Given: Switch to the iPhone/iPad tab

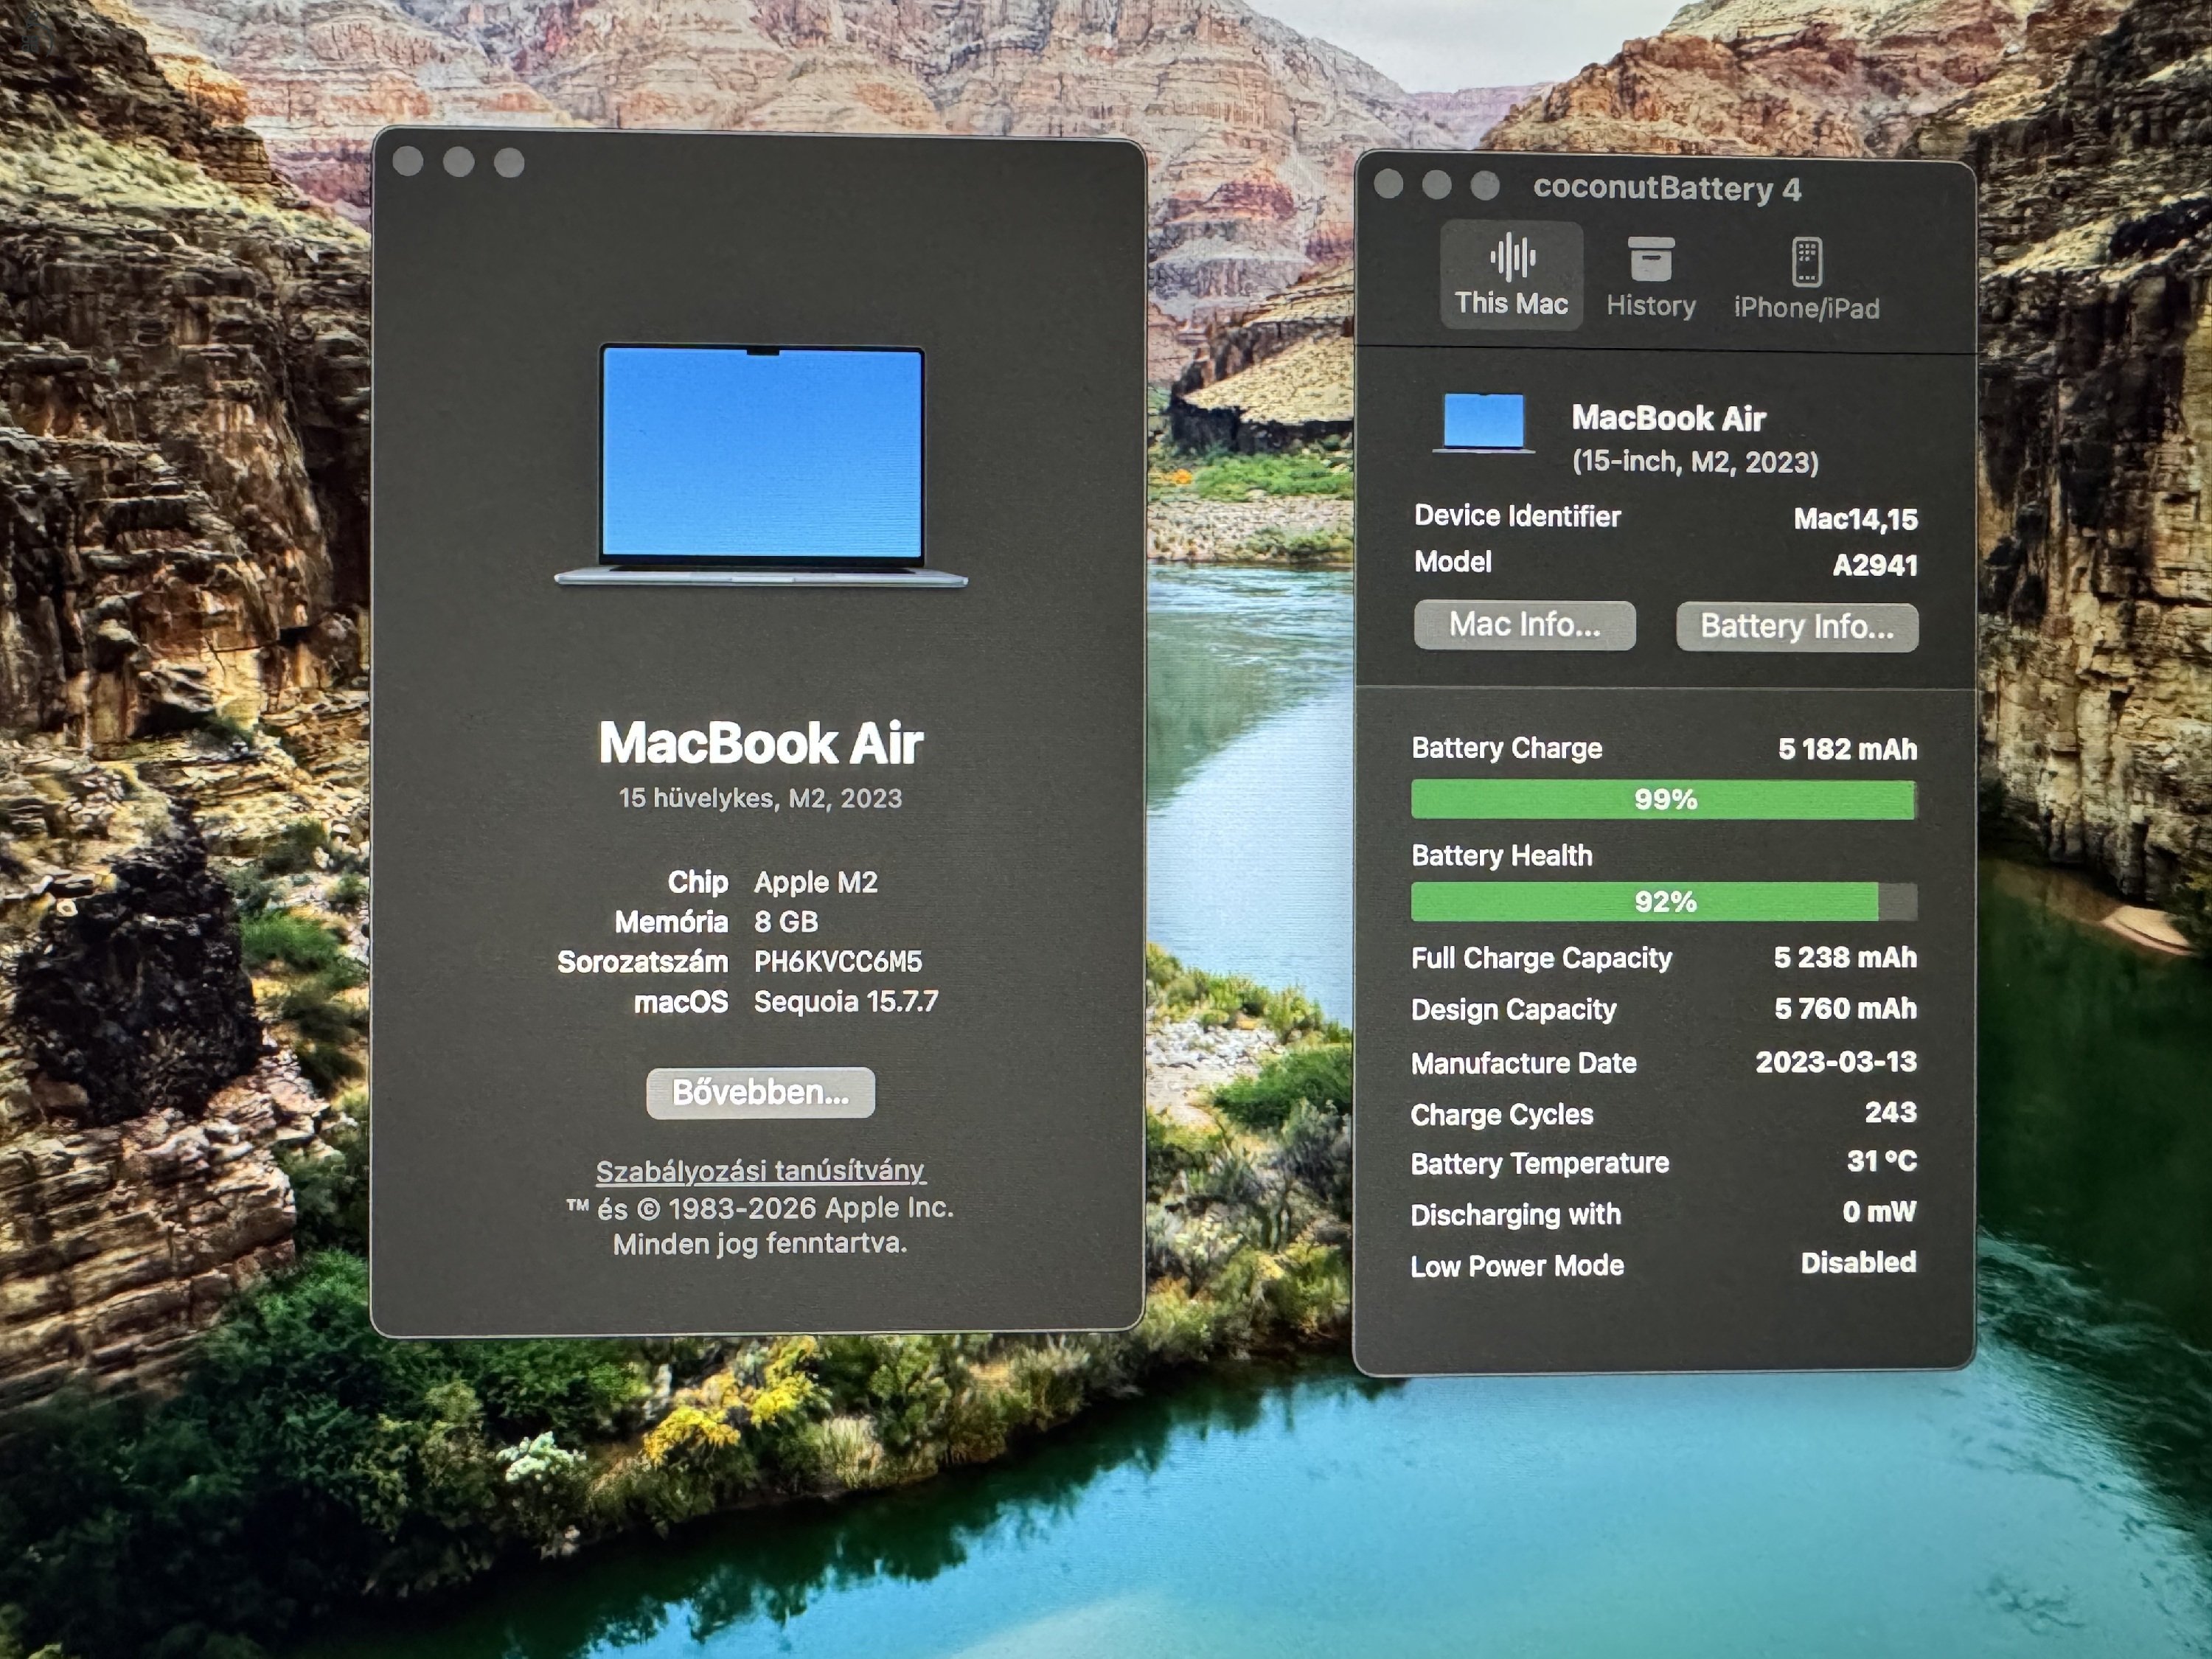Looking at the screenshot, I should (1807, 279).
